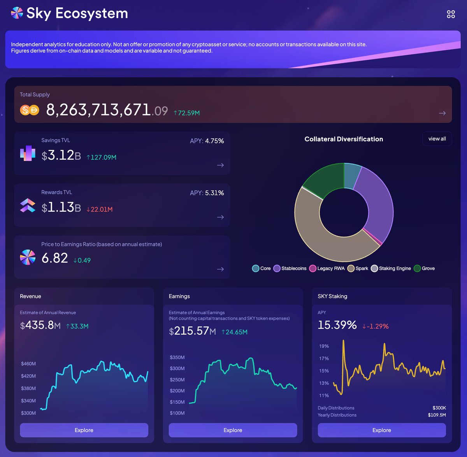
Task: Open Price to Earnings details arrow
Action: click(x=220, y=269)
